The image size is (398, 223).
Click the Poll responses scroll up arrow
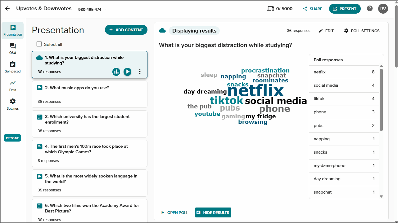381,66
